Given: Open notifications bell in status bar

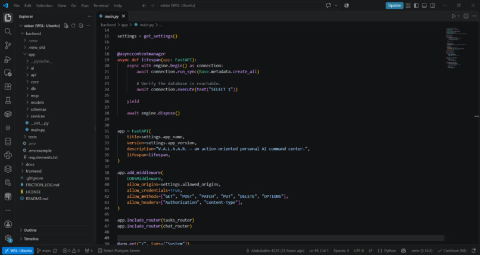Looking at the screenshot, I should coord(474,251).
